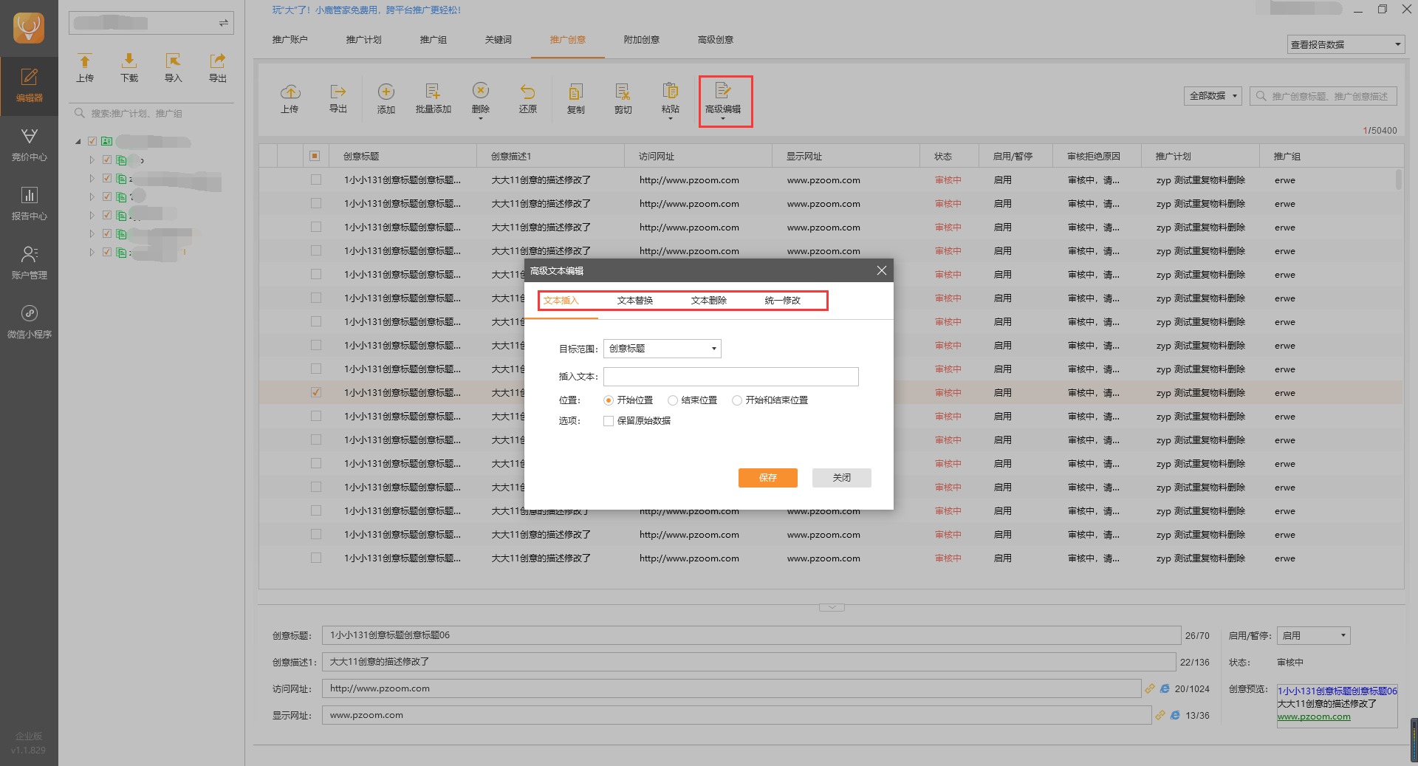Expand the first child plan in tree
Viewport: 1418px width, 766px height.
click(92, 160)
